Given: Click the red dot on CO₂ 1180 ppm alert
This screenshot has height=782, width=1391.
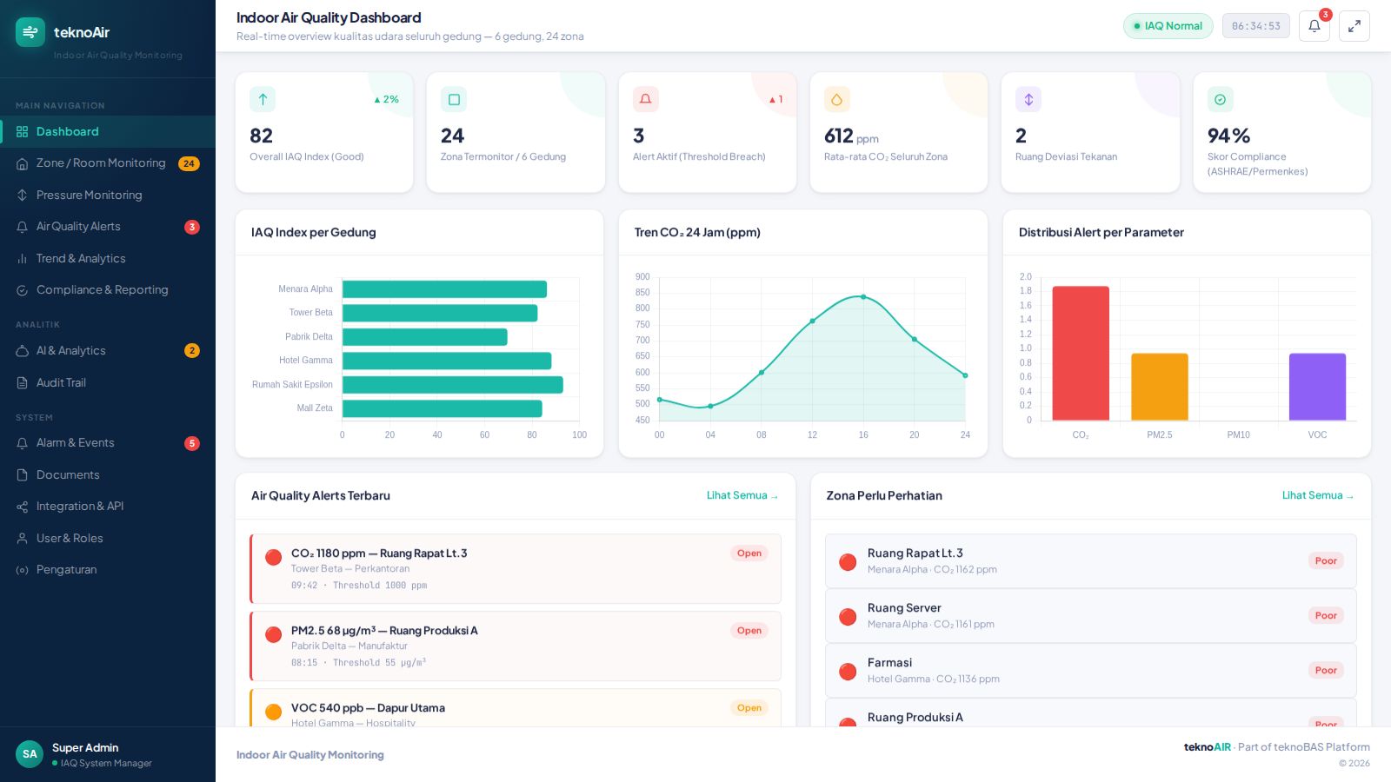Looking at the screenshot, I should (x=273, y=557).
